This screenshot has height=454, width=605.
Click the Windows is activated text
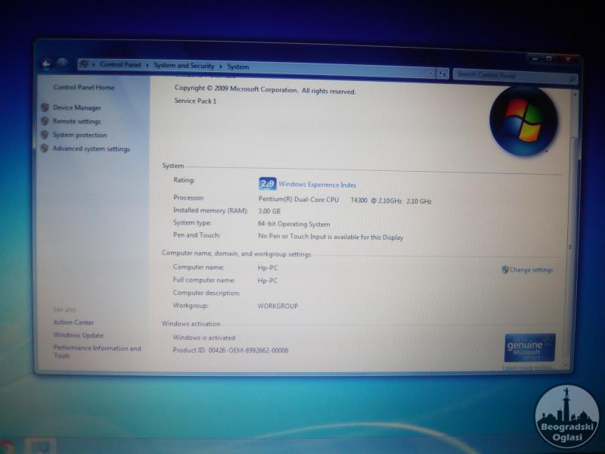(x=203, y=337)
